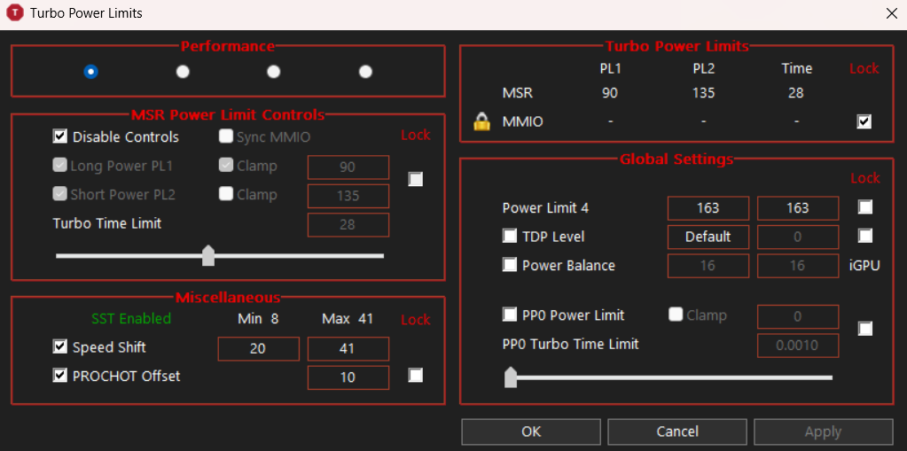Click the PROCHOT Offset value field 10
The image size is (907, 451).
point(348,377)
